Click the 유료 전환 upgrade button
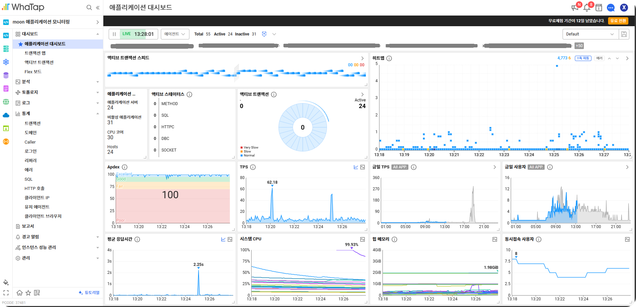The width and height of the screenshot is (636, 307). (618, 21)
